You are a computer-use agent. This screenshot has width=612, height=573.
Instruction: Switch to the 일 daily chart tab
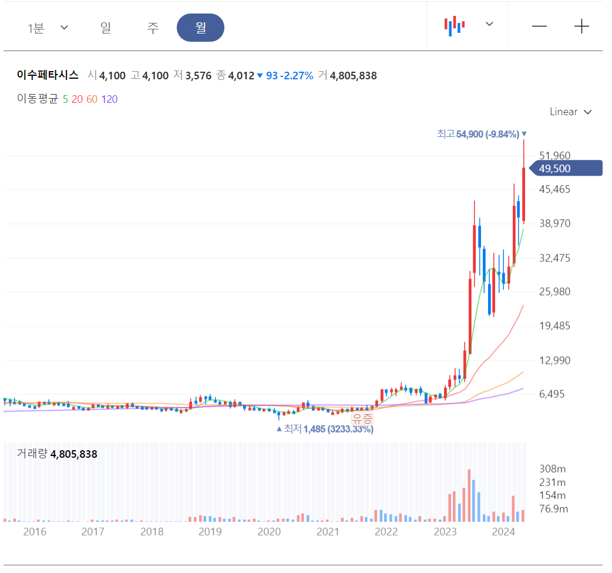[106, 28]
